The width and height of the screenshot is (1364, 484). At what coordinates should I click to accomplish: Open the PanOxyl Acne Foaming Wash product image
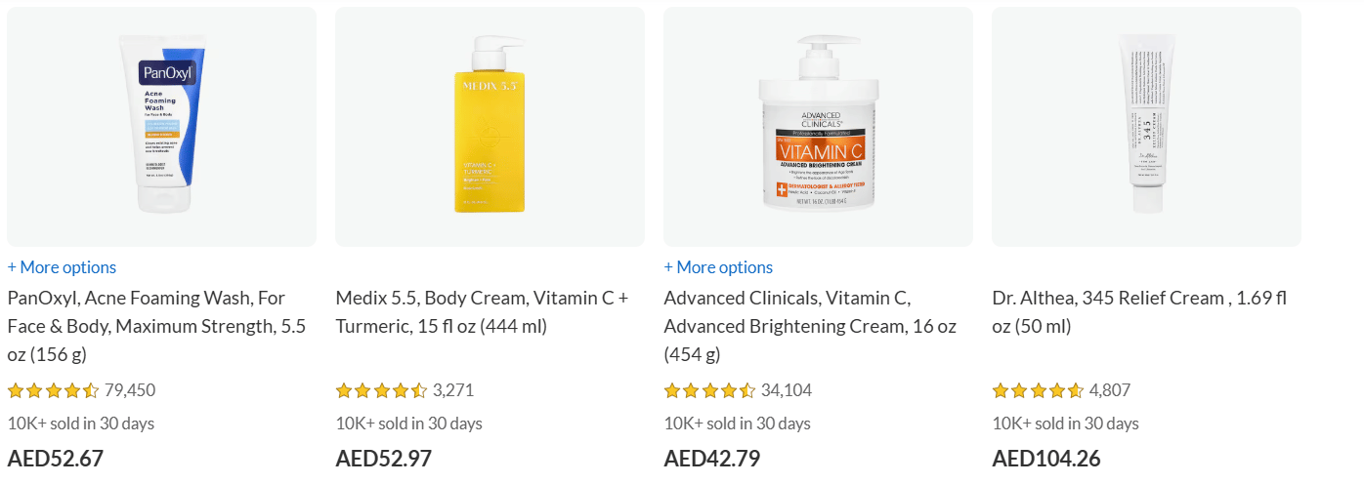pyautogui.click(x=161, y=126)
